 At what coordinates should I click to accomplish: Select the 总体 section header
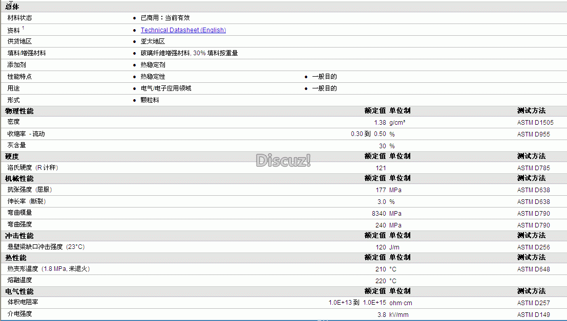(12, 7)
